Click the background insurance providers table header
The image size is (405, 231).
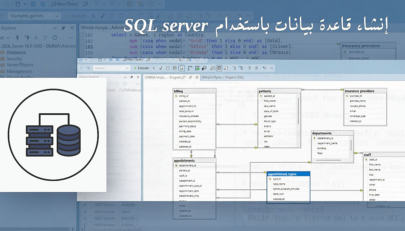click(368, 46)
